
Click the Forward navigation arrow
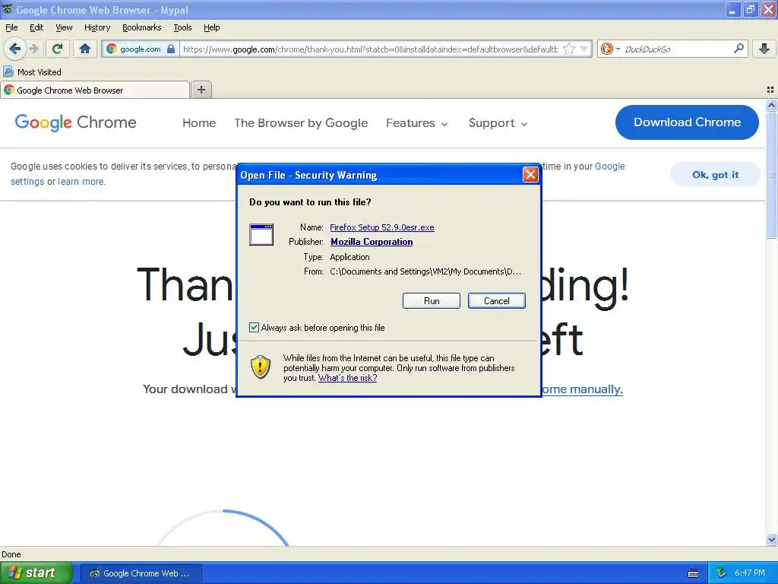(33, 49)
